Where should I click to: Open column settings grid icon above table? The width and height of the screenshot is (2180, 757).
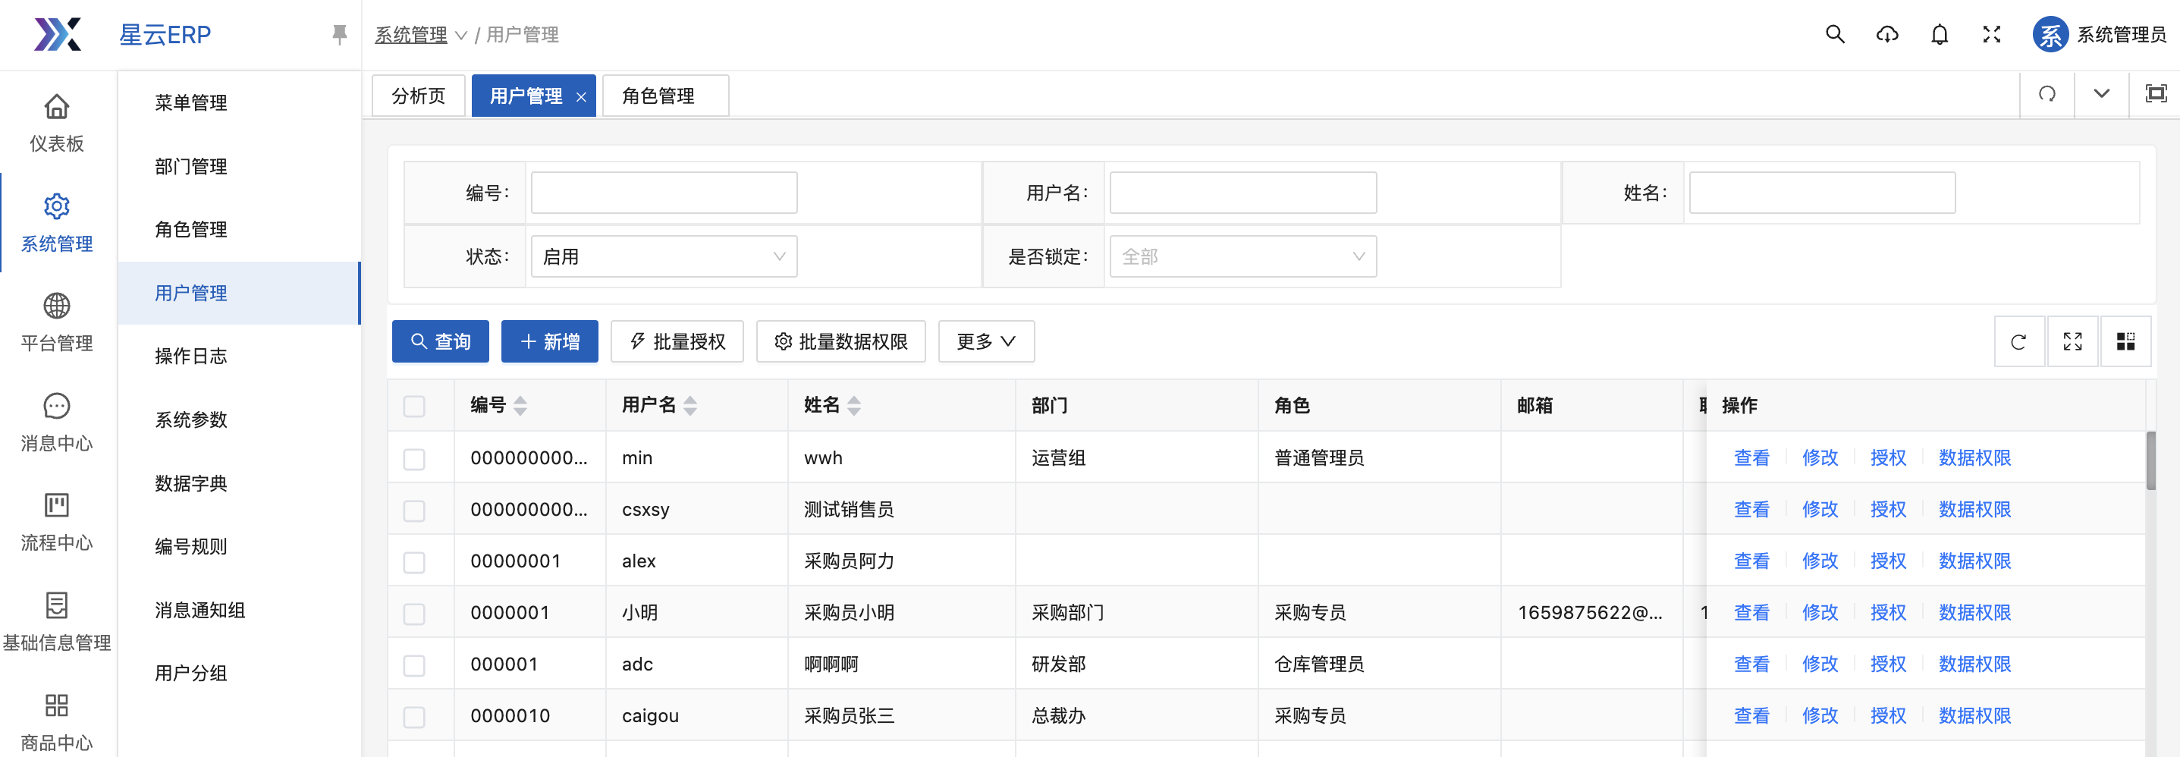pos(2125,341)
